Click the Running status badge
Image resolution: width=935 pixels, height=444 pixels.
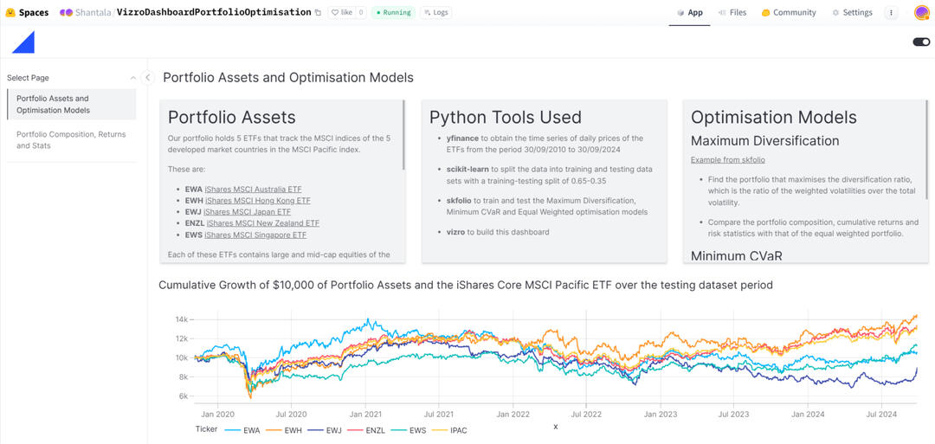pos(394,13)
